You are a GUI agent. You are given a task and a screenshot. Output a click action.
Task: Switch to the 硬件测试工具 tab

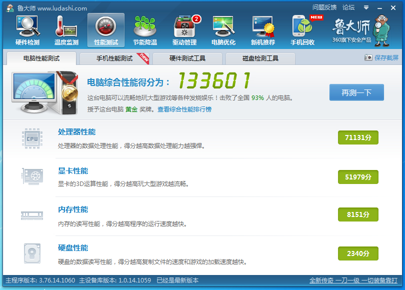[x=187, y=58]
